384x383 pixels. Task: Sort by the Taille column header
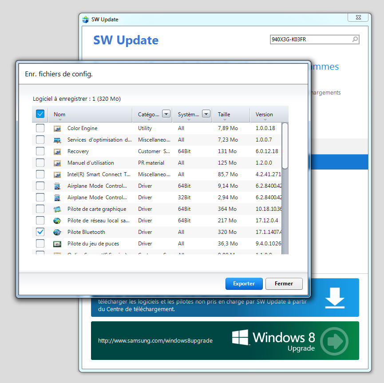tap(231, 115)
